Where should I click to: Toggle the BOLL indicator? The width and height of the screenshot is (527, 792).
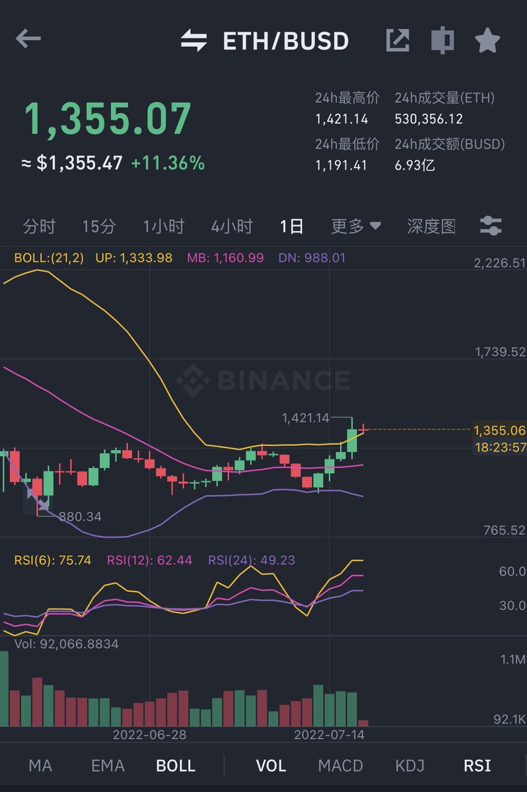176,766
